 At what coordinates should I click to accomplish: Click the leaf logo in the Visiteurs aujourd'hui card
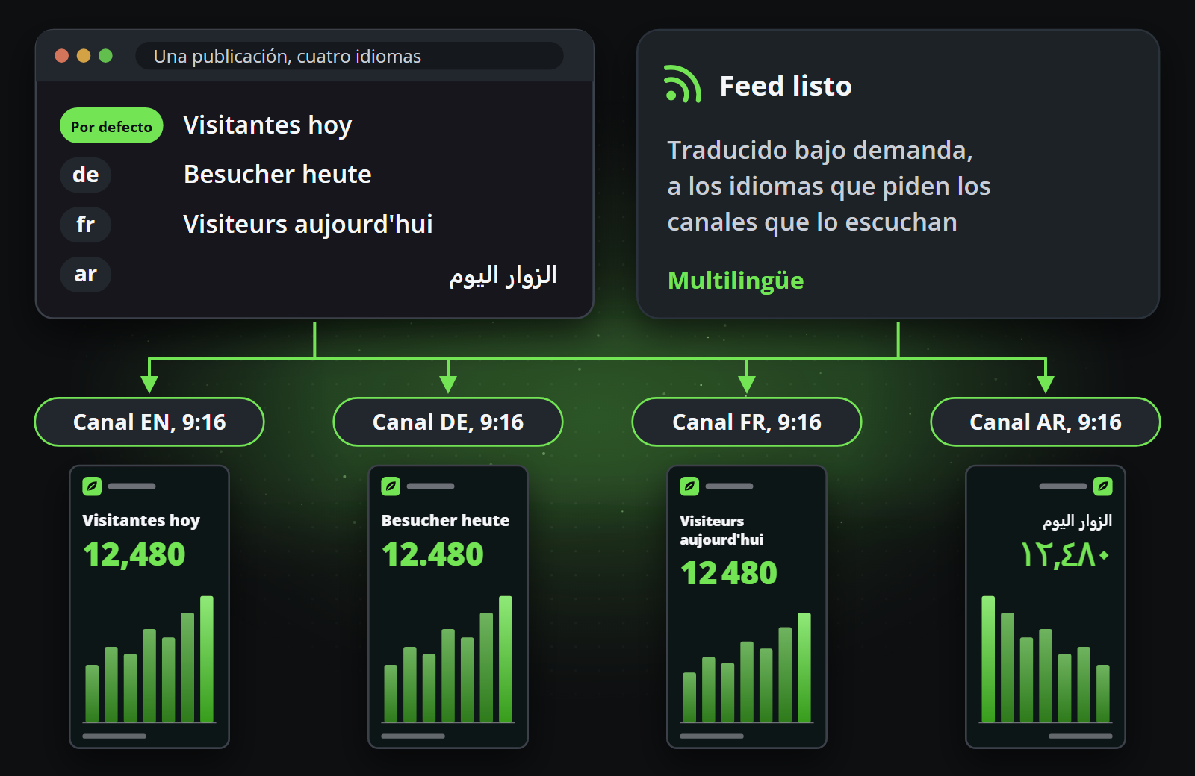(689, 486)
